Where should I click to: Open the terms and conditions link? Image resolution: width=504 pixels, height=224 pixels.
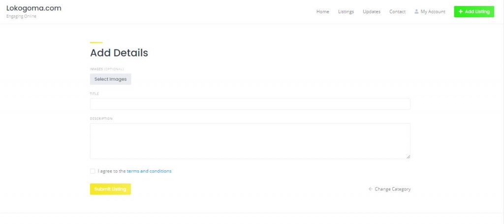(x=149, y=171)
